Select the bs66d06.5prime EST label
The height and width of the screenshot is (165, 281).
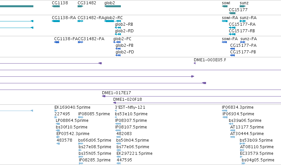click(x=95, y=140)
